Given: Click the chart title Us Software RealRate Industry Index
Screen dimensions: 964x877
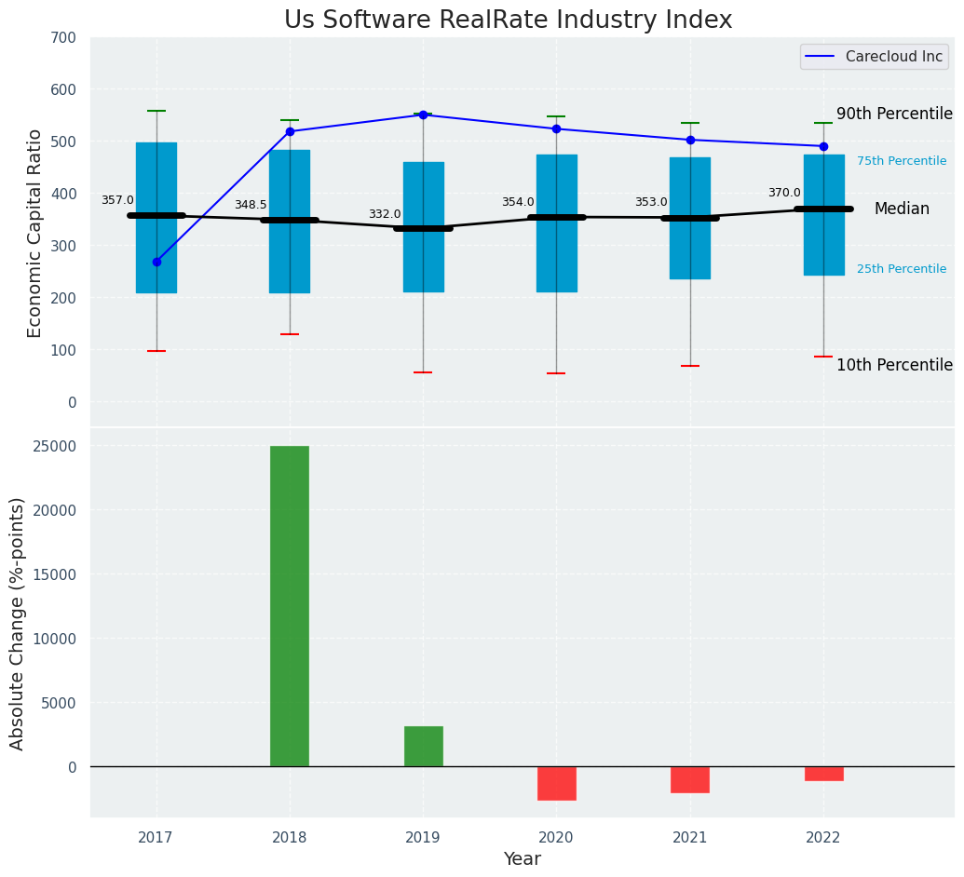Looking at the screenshot, I should point(508,20).
